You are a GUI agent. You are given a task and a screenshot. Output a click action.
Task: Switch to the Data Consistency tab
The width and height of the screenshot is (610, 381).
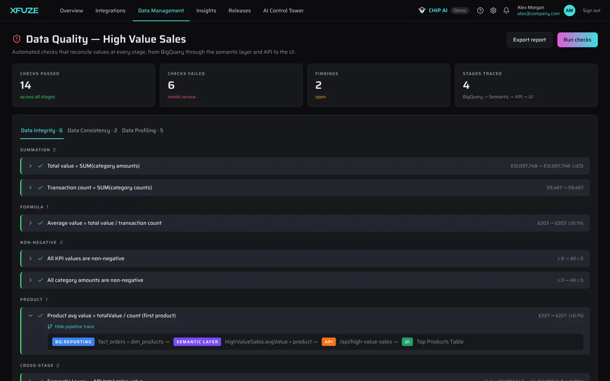coord(92,130)
